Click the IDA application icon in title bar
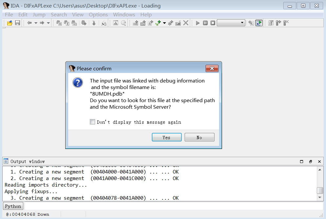This screenshot has height=219, width=326. [x=6, y=6]
